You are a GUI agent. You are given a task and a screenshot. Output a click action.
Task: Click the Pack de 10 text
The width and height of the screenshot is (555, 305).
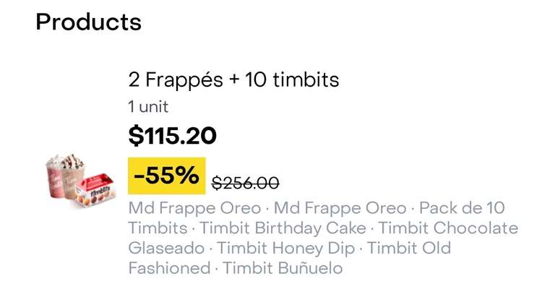pos(462,208)
